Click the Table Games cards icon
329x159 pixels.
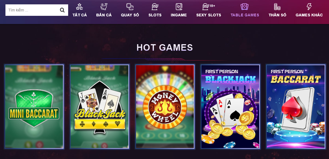tap(245, 7)
